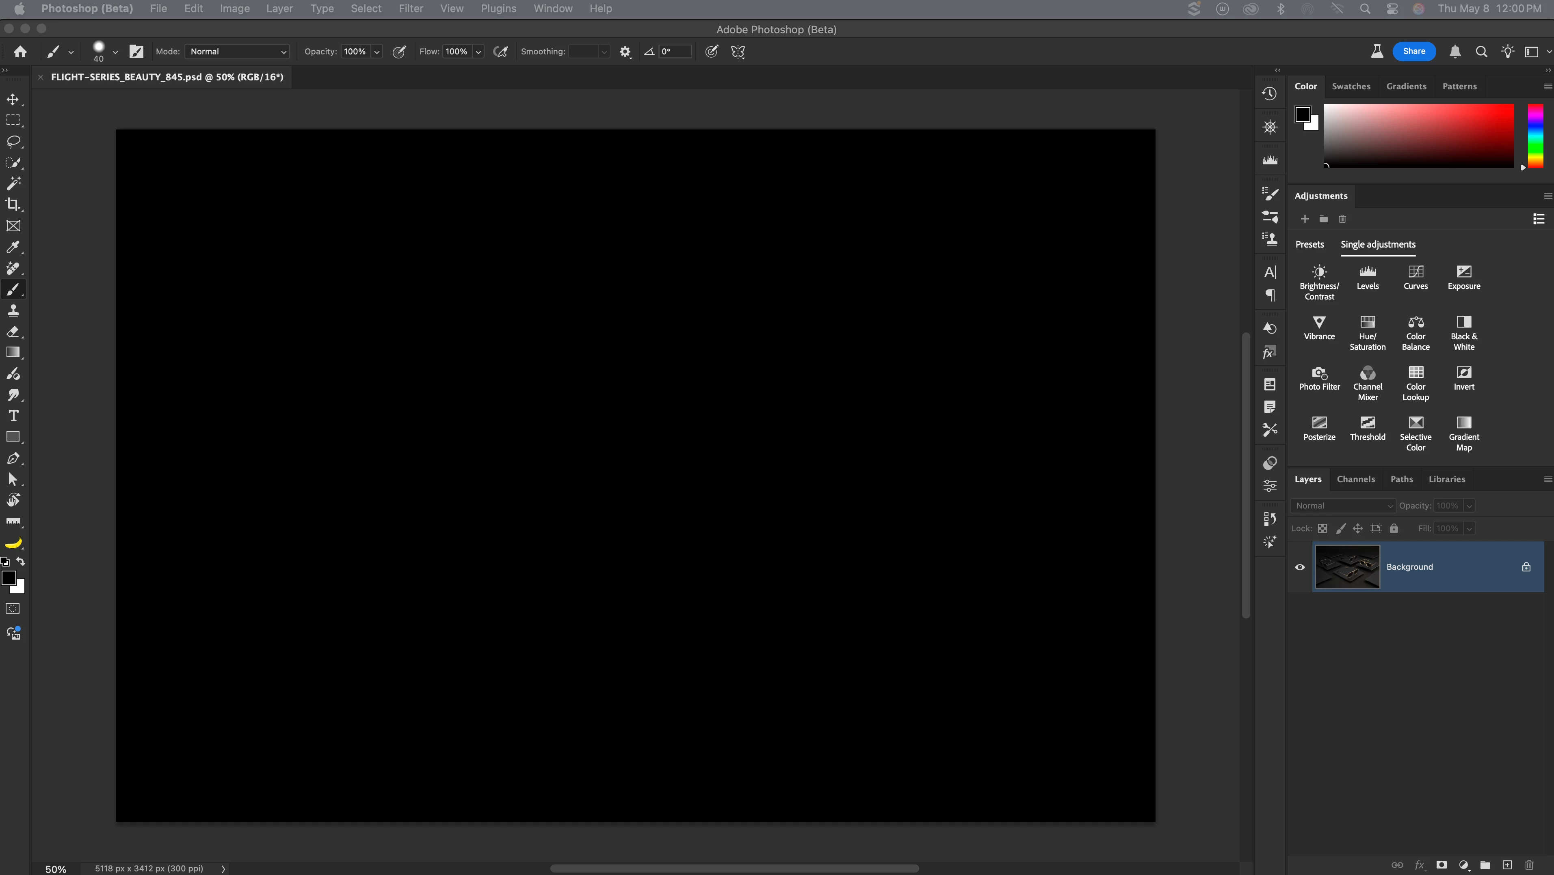Open the brush Mode dropdown
1554x875 pixels.
pos(237,52)
